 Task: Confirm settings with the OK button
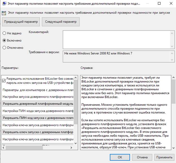120,157
